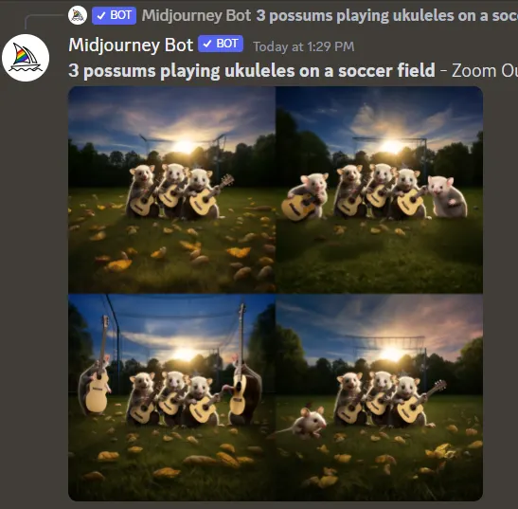The image size is (518, 509).
Task: Click the BOT badge beside message author name
Action: pos(221,44)
